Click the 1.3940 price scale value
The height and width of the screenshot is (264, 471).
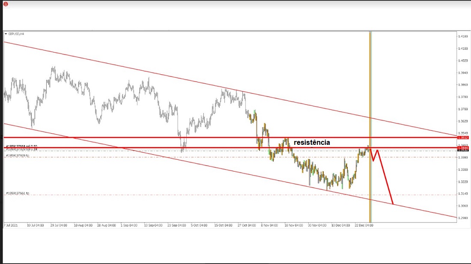click(x=463, y=73)
